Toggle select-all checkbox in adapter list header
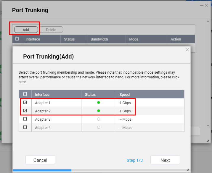The width and height of the screenshot is (212, 173). (x=25, y=94)
